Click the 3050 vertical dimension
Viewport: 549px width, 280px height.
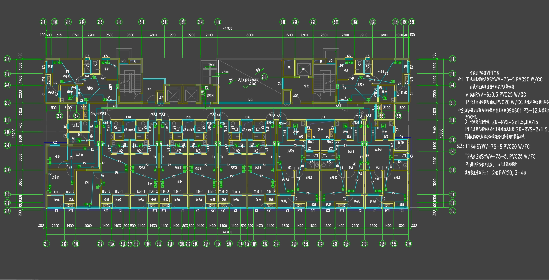coord(20,157)
